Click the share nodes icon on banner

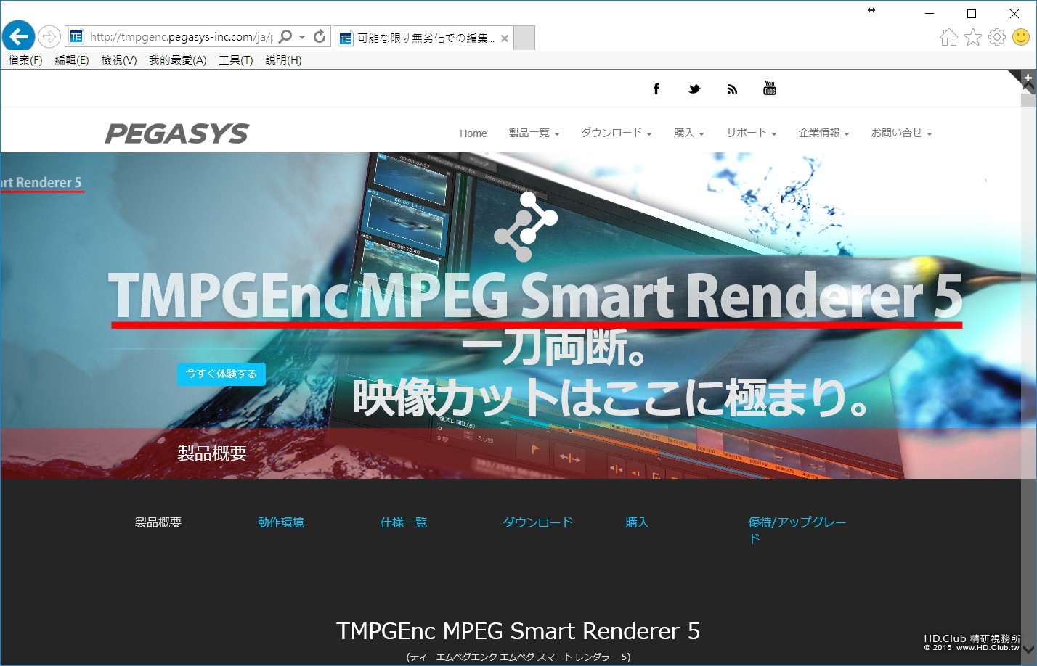point(526,226)
